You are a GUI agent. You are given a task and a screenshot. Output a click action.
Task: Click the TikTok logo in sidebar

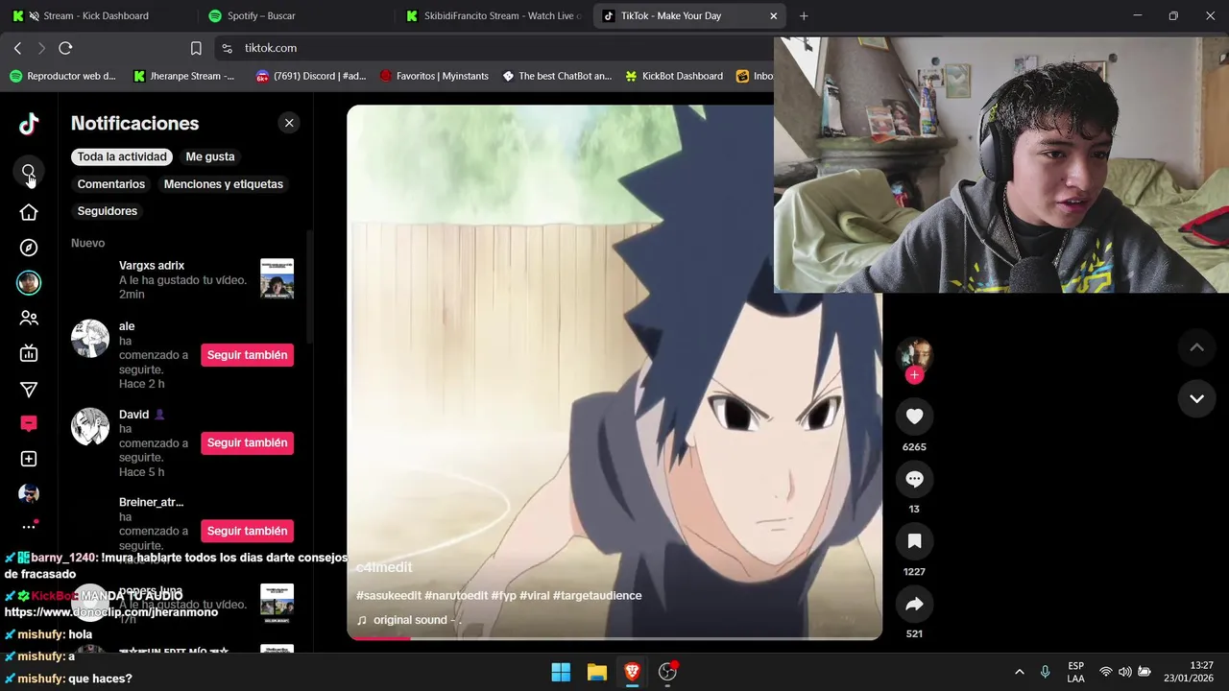tap(29, 124)
